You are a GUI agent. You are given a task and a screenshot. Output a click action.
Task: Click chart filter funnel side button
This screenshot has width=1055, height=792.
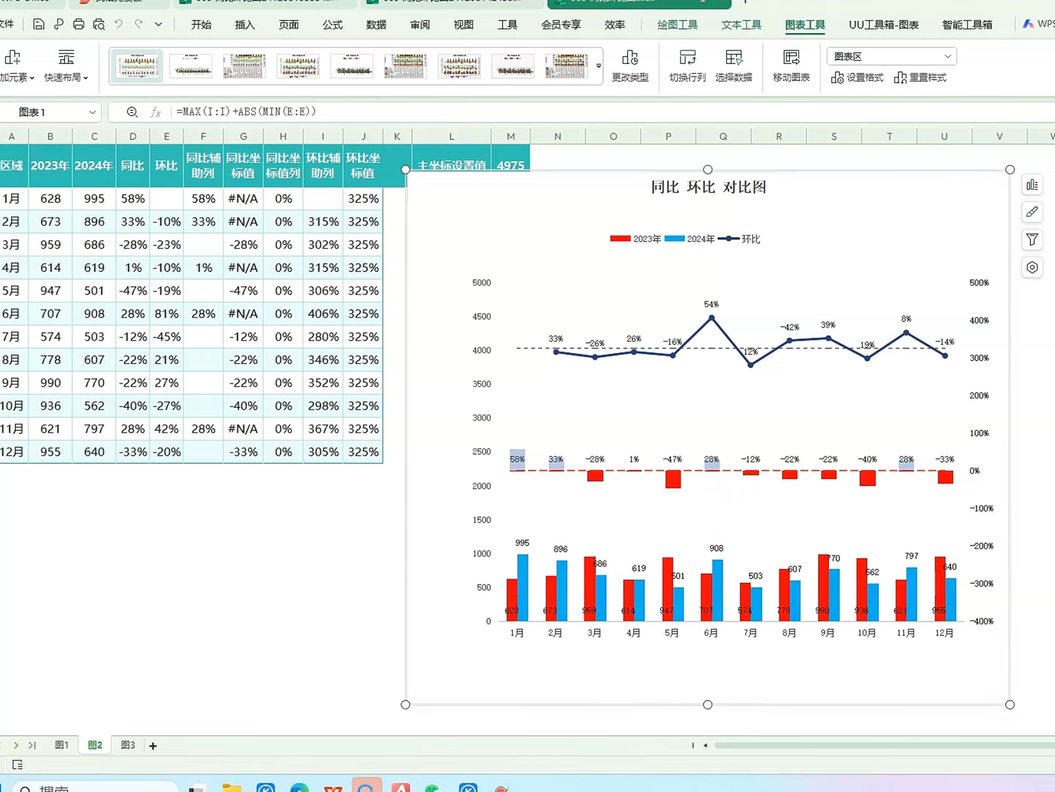[x=1032, y=239]
